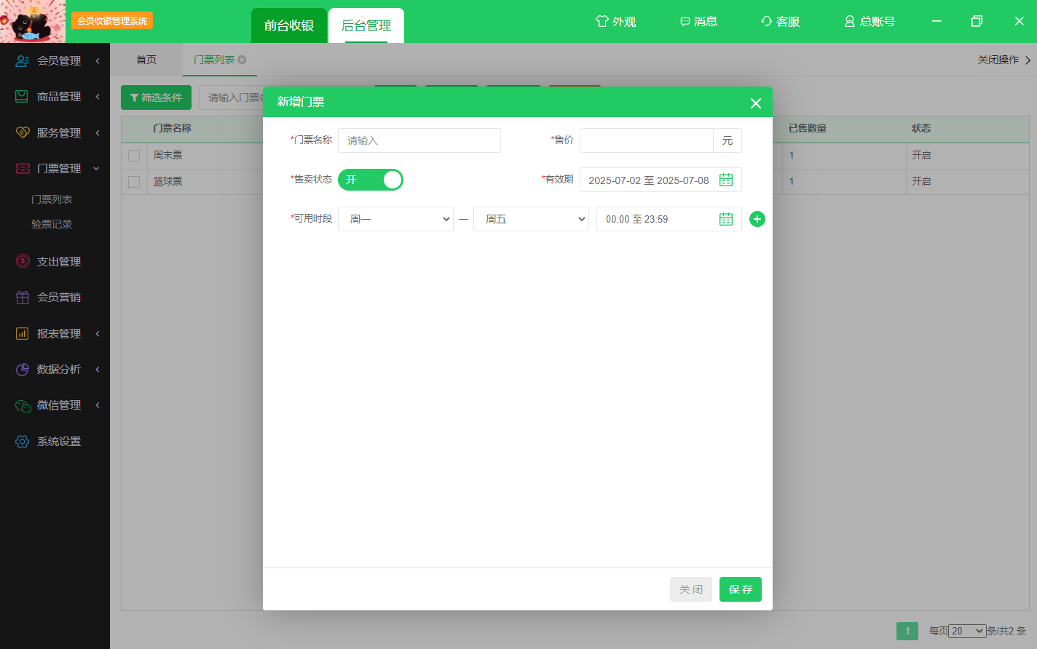Open 系统设置 in the sidebar
Screen dimensions: 1037x649
pyautogui.click(x=58, y=442)
